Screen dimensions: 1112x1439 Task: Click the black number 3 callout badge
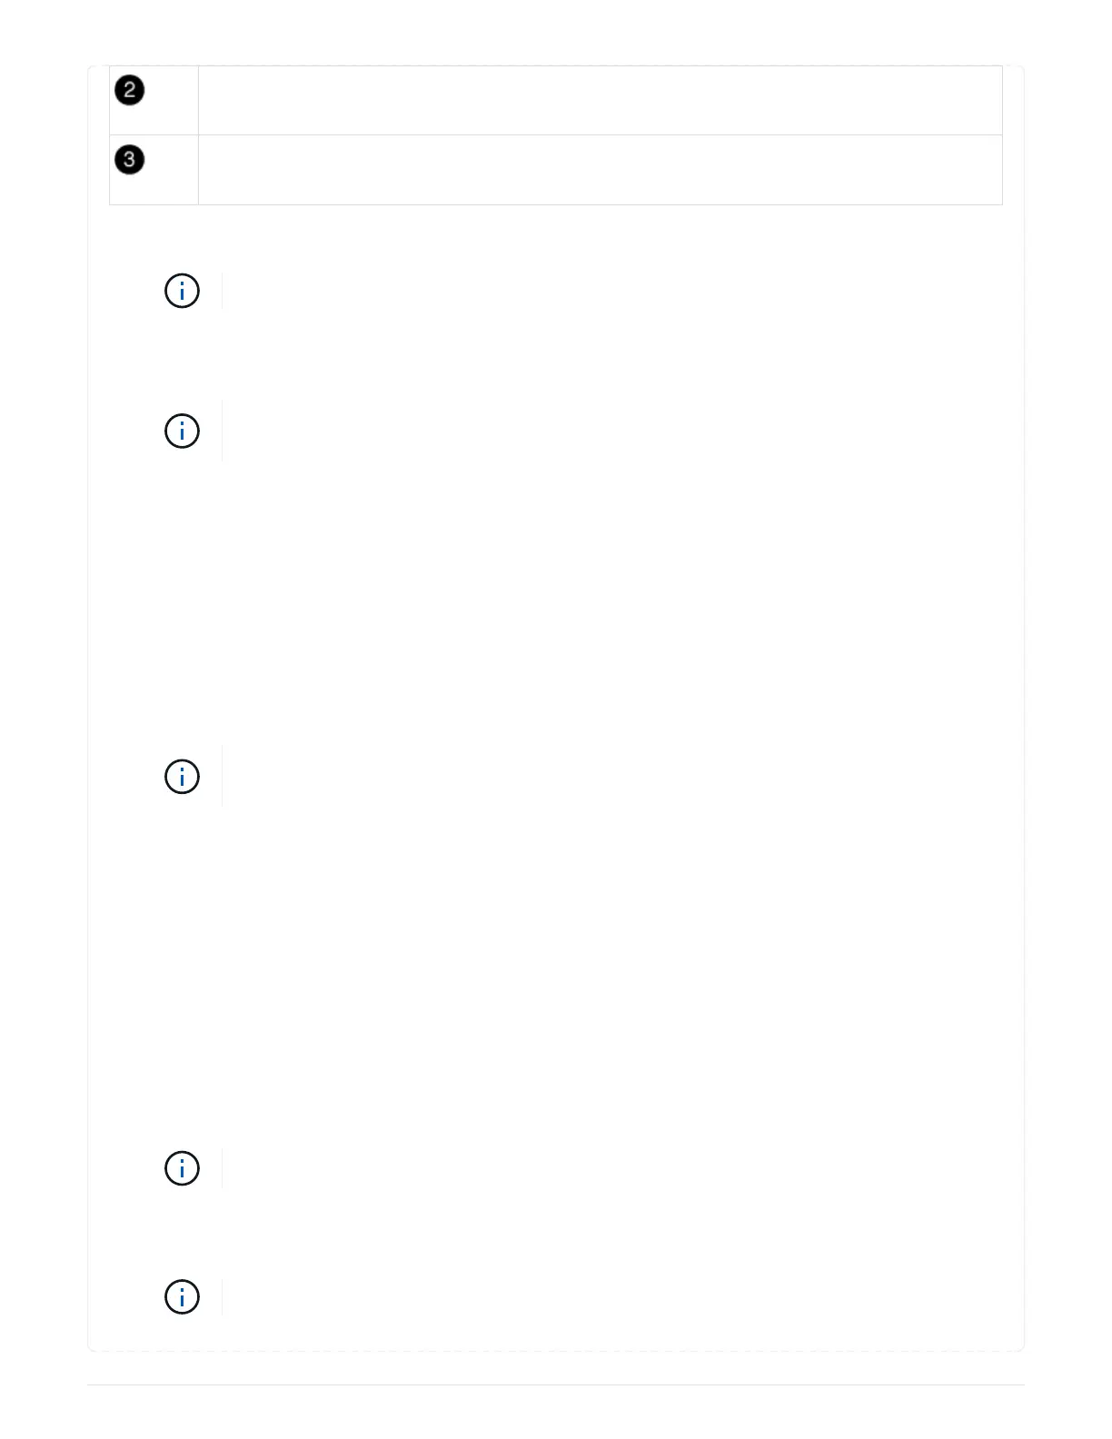(x=130, y=160)
